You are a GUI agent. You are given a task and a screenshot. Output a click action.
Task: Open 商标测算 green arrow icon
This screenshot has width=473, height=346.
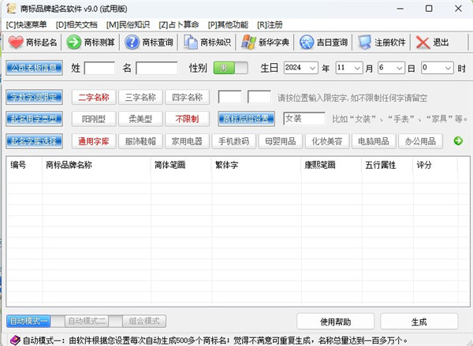[x=73, y=43]
